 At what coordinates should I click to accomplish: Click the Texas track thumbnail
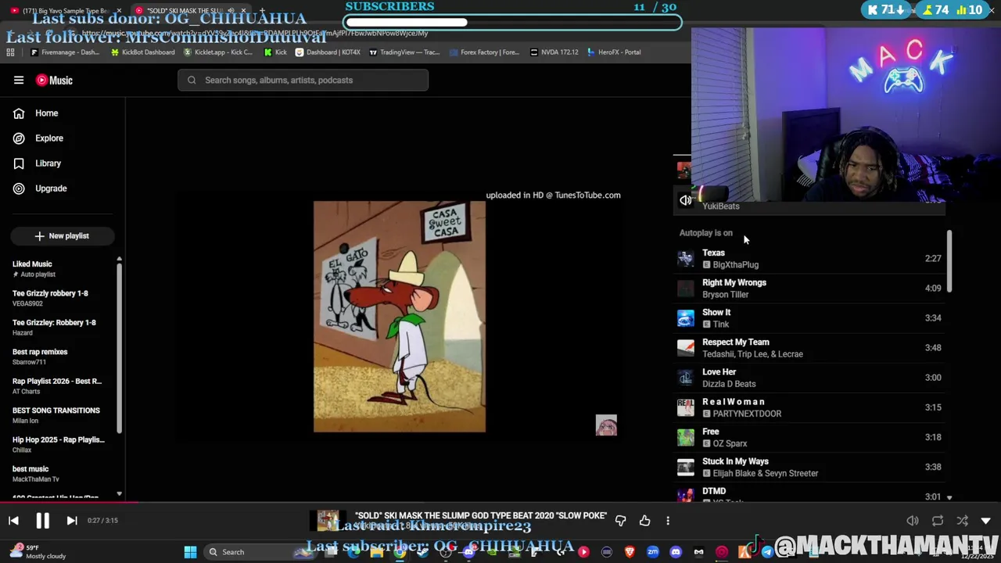[x=685, y=259]
